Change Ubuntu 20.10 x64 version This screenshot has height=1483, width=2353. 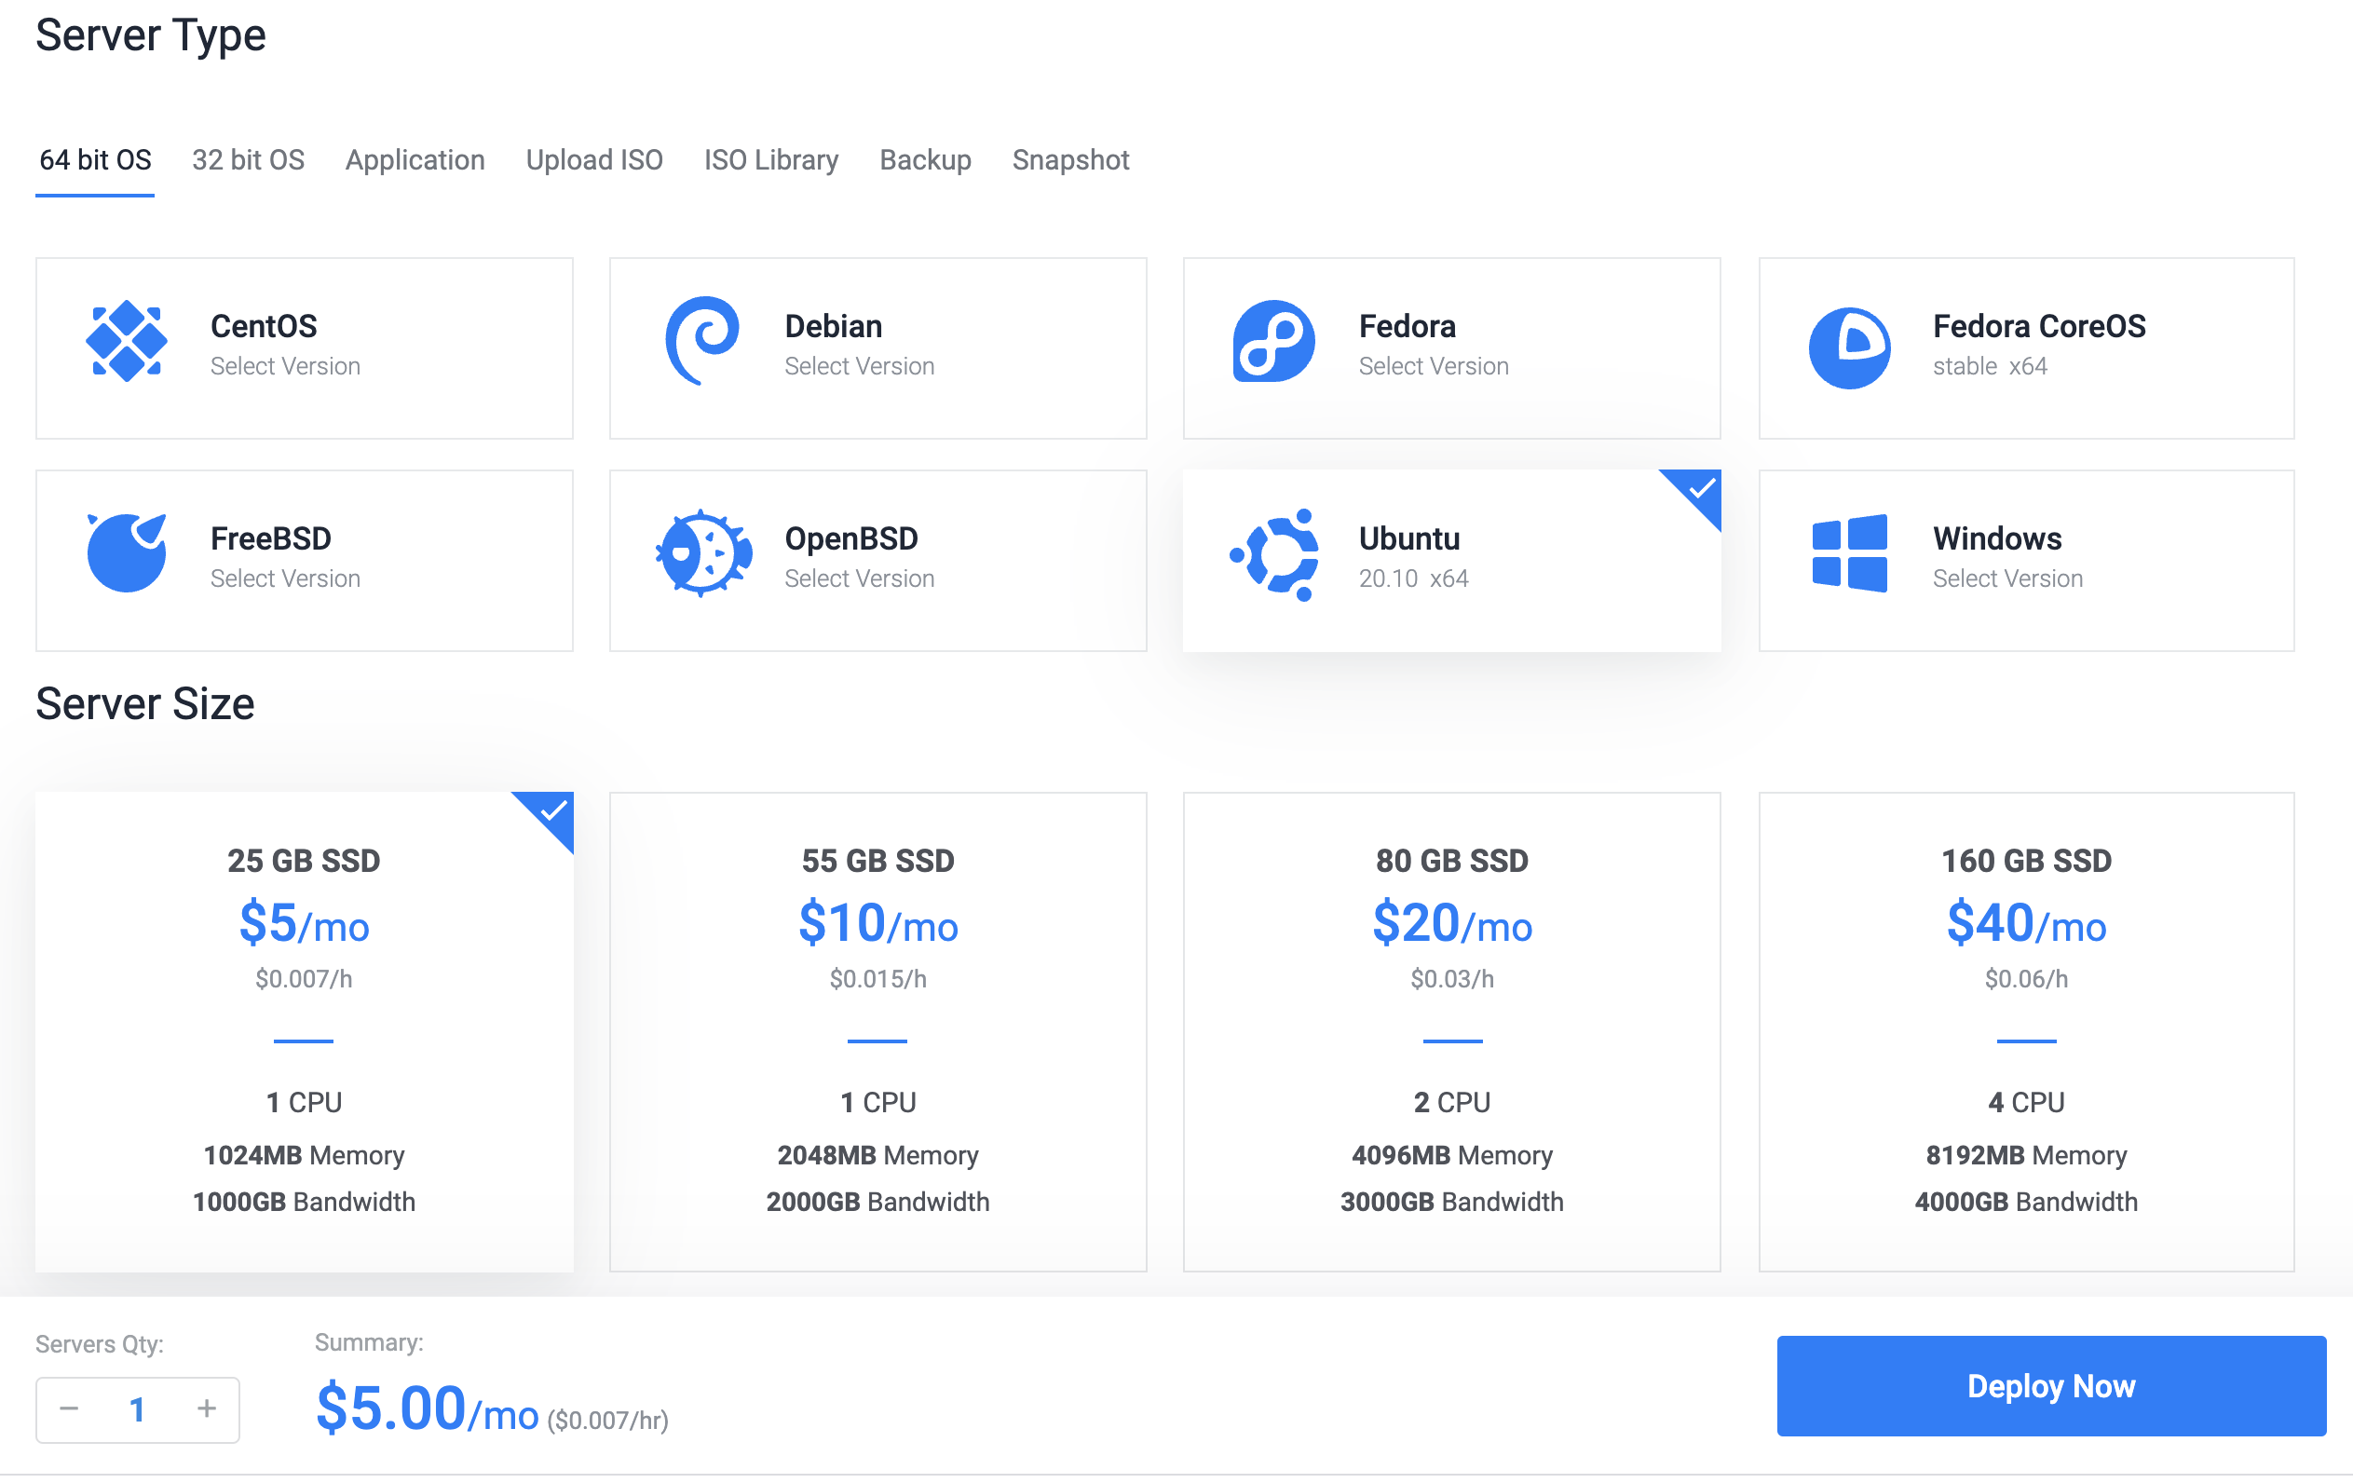[1413, 578]
